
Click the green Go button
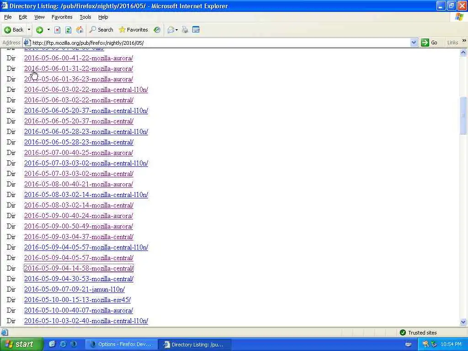point(430,43)
